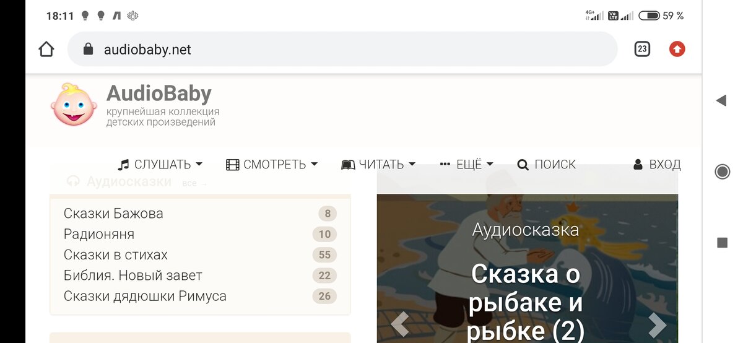This screenshot has height=343, width=743.
Task: Open Сказка о рыбаке и рыбке slide
Action: pos(527,302)
